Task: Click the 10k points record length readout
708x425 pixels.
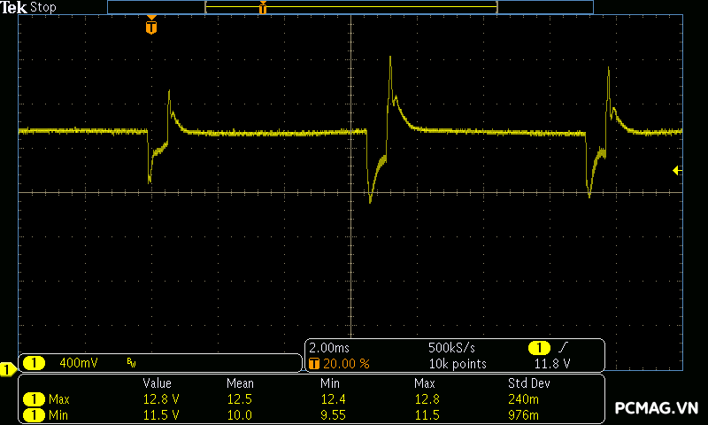Action: click(458, 364)
